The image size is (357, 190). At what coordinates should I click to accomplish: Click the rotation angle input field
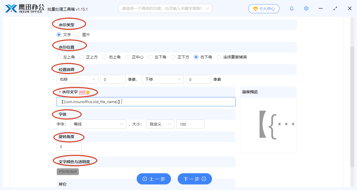69,146
